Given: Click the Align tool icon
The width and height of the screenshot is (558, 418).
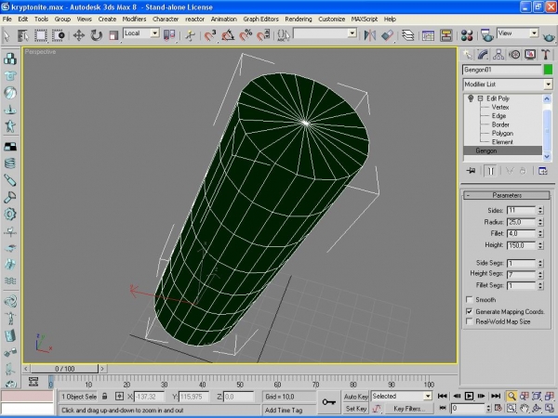Looking at the screenshot, I should click(387, 35).
